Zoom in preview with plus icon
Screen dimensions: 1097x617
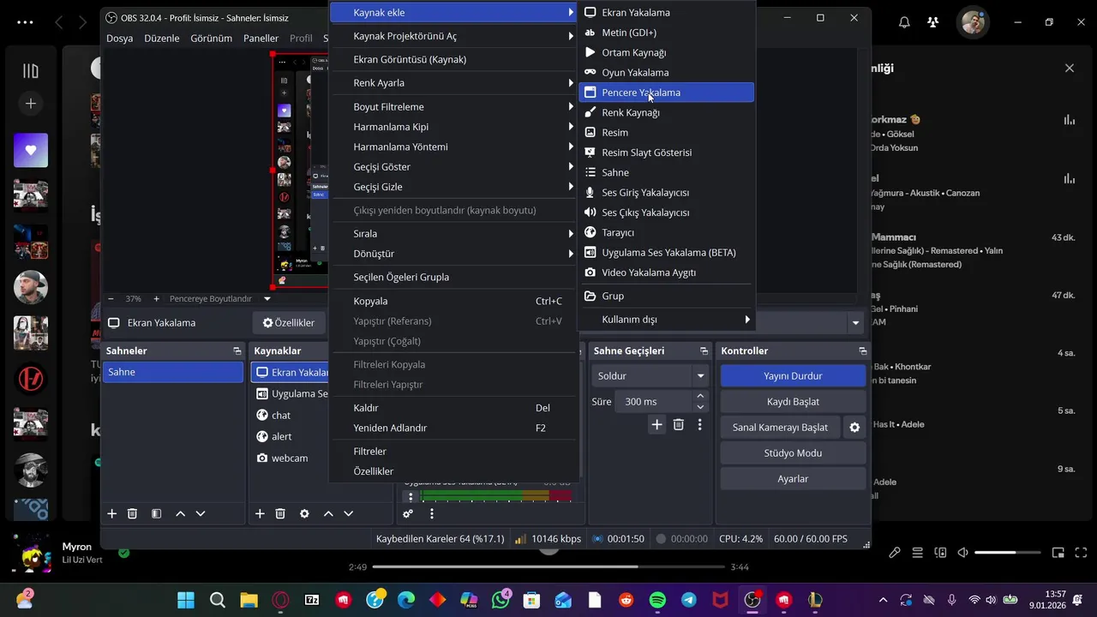tap(156, 299)
